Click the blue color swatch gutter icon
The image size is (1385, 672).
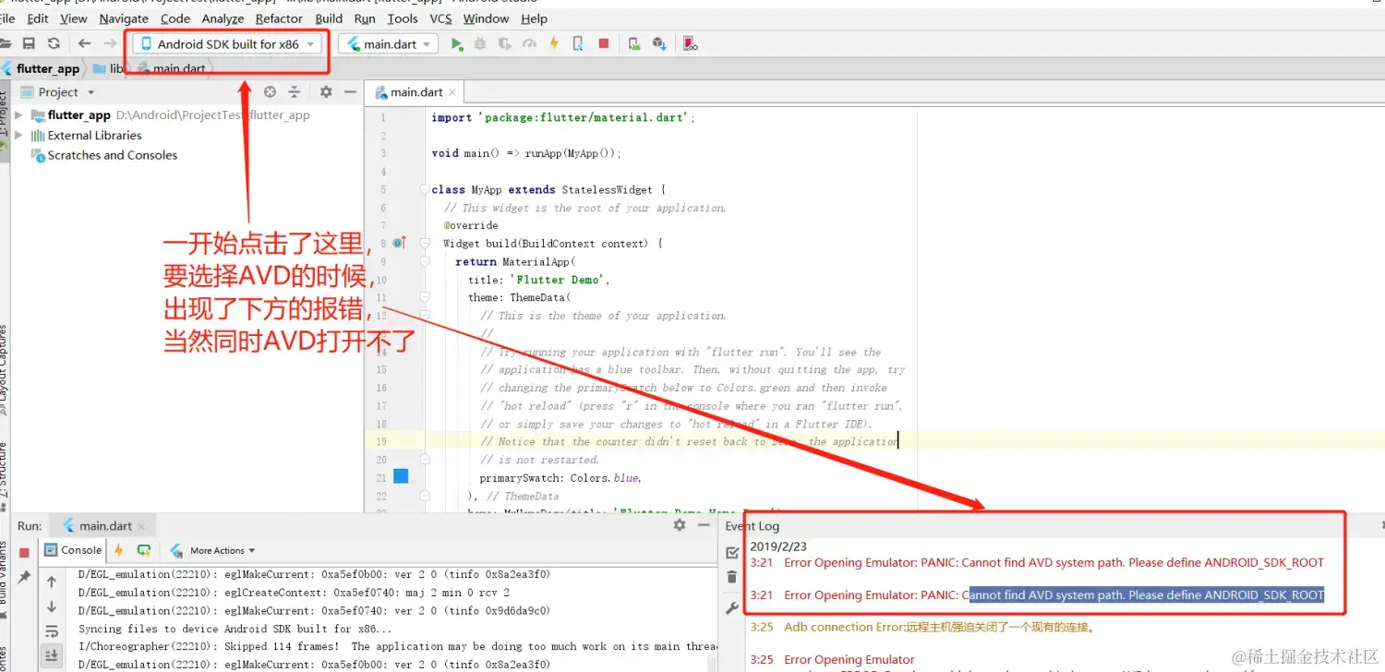(x=401, y=476)
